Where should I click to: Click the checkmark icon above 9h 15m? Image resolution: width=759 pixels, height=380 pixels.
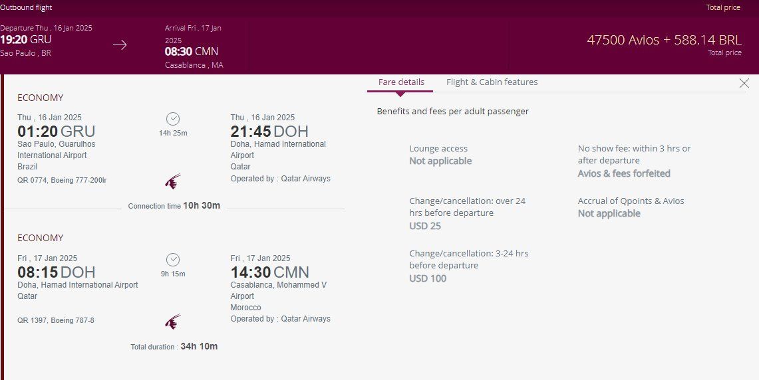[173, 260]
